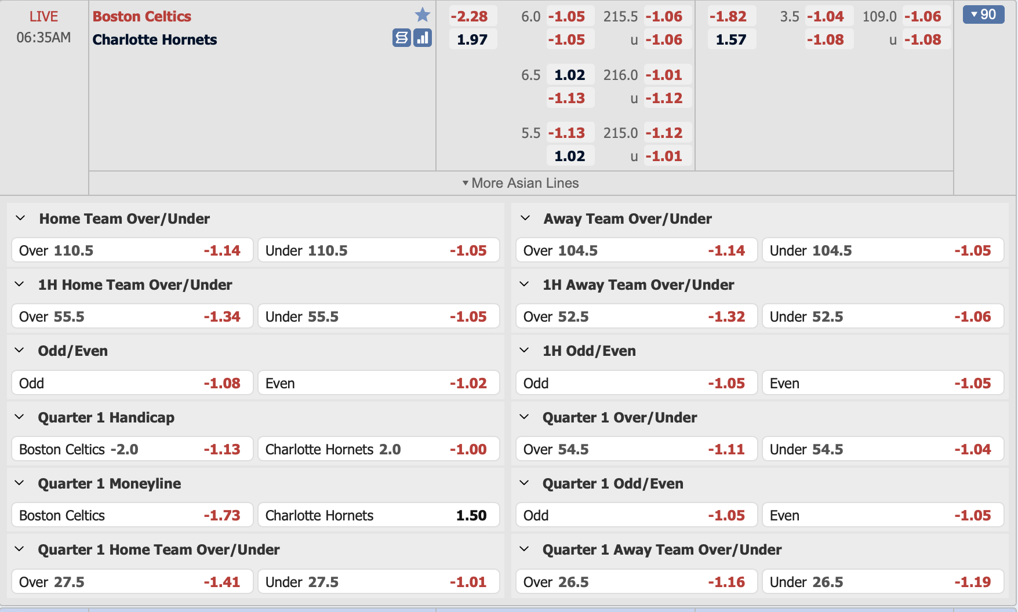Select first-half Hornets handicap odds -1.08
The height and width of the screenshot is (612, 1018).
pos(829,39)
